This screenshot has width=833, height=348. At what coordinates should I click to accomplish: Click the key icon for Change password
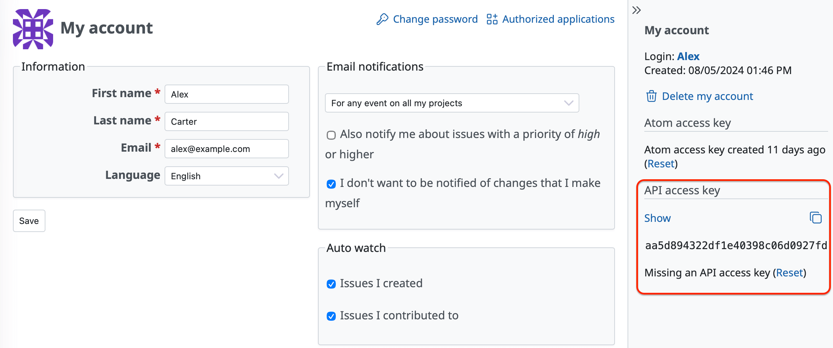point(382,19)
